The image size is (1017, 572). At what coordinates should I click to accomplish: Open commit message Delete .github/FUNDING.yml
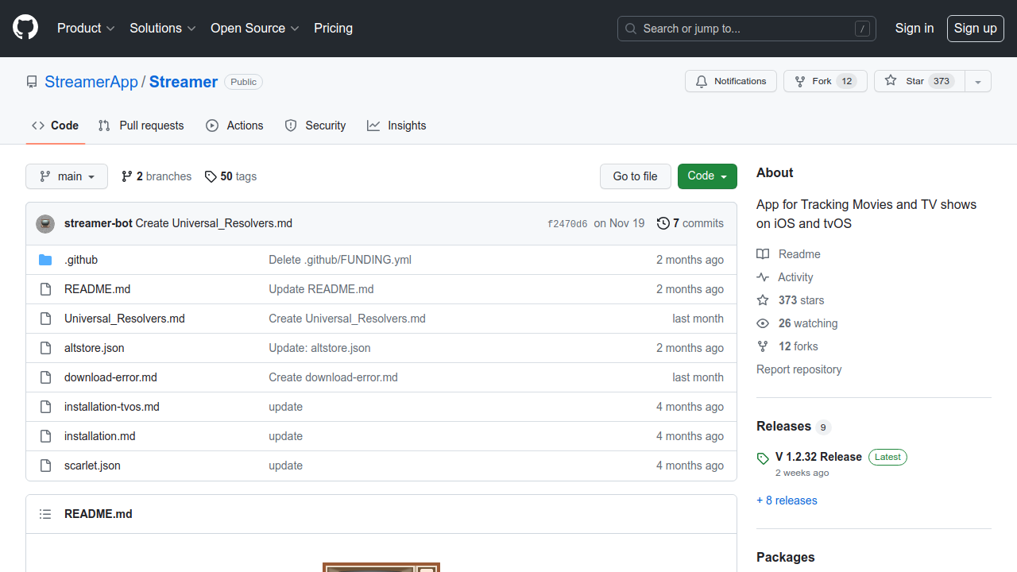pos(340,260)
